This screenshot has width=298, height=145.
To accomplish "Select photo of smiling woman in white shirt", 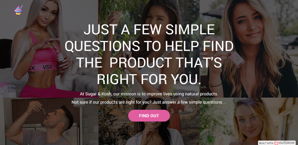I will (149, 121).
